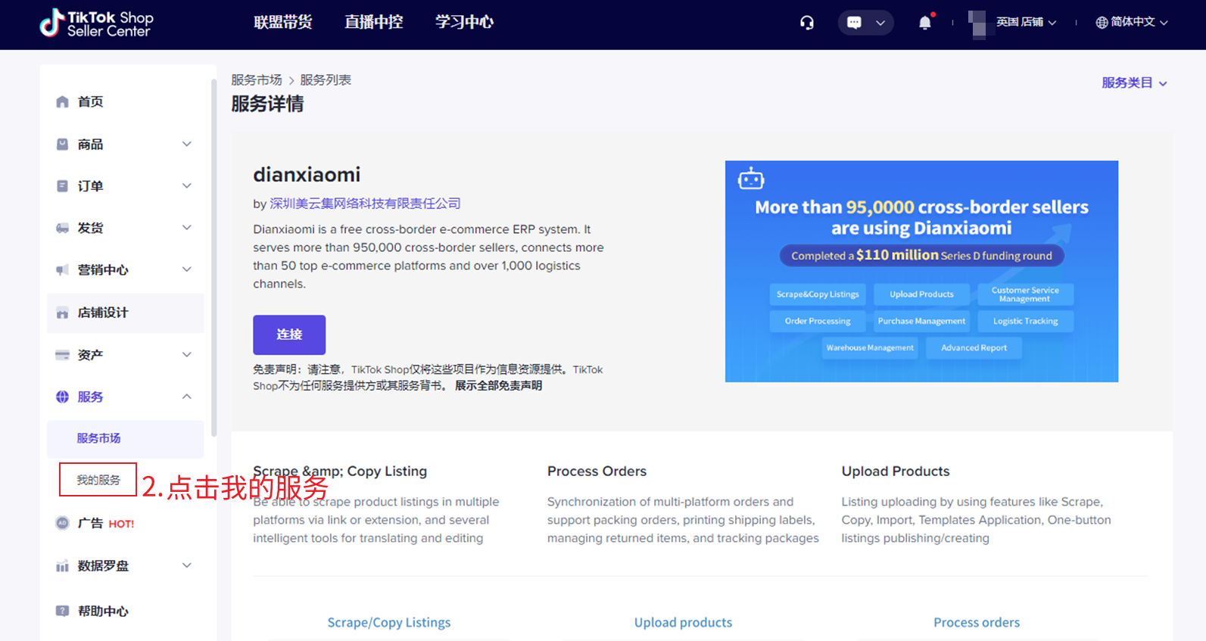The height and width of the screenshot is (641, 1206).
Task: Select 服务市场 submenu item
Action: click(126, 439)
